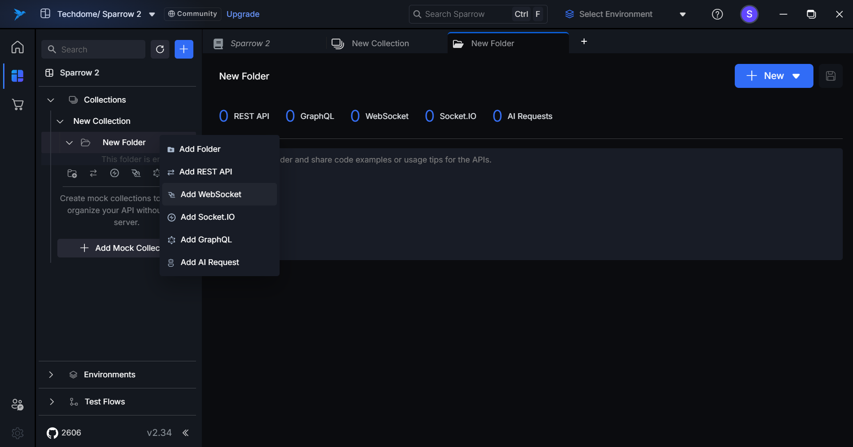The width and height of the screenshot is (853, 447).
Task: Switch to the New Collection tab
Action: [380, 44]
